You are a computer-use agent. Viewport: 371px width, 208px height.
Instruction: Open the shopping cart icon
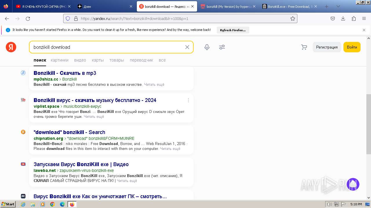pos(304,47)
